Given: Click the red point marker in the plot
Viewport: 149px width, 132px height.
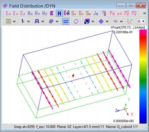Looking at the screenshot, I should click(x=73, y=76).
